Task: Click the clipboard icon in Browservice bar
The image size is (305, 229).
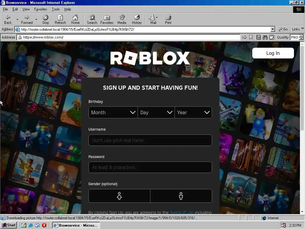Action: pos(272,37)
